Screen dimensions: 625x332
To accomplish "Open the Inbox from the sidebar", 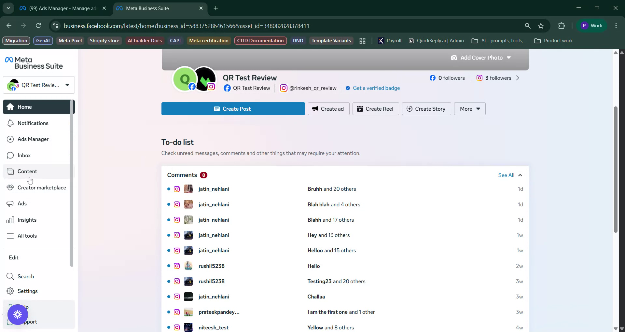I will pos(24,155).
